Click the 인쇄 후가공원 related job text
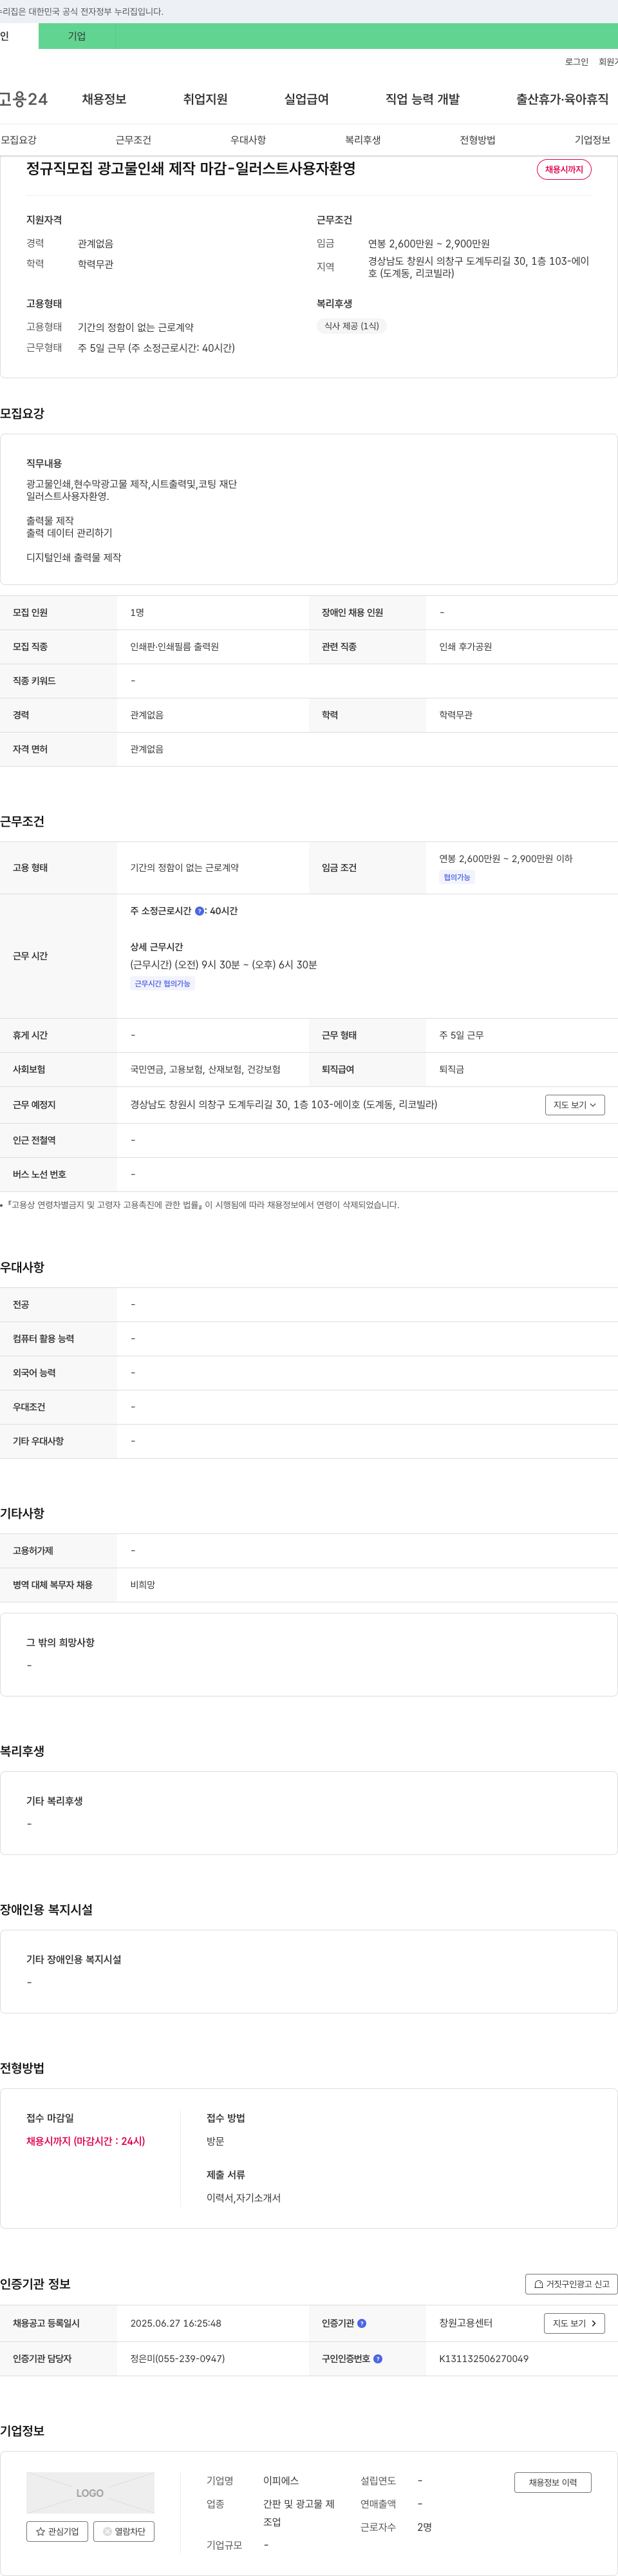618x2576 pixels. tap(465, 647)
